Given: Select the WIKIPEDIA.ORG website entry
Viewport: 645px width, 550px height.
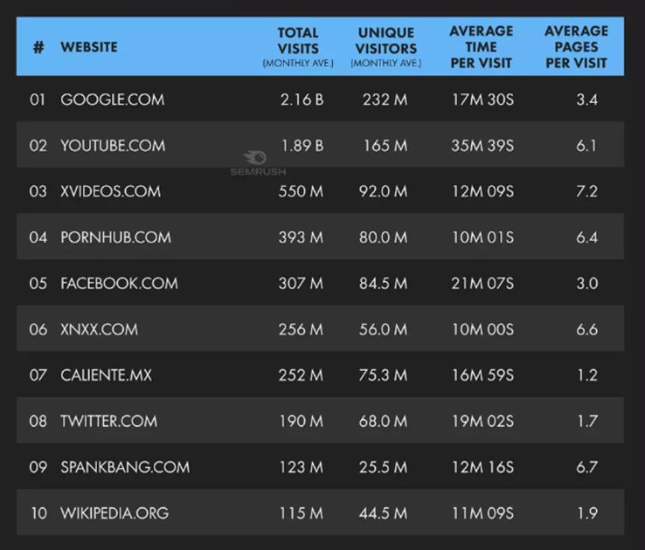Looking at the screenshot, I should pos(114,513).
